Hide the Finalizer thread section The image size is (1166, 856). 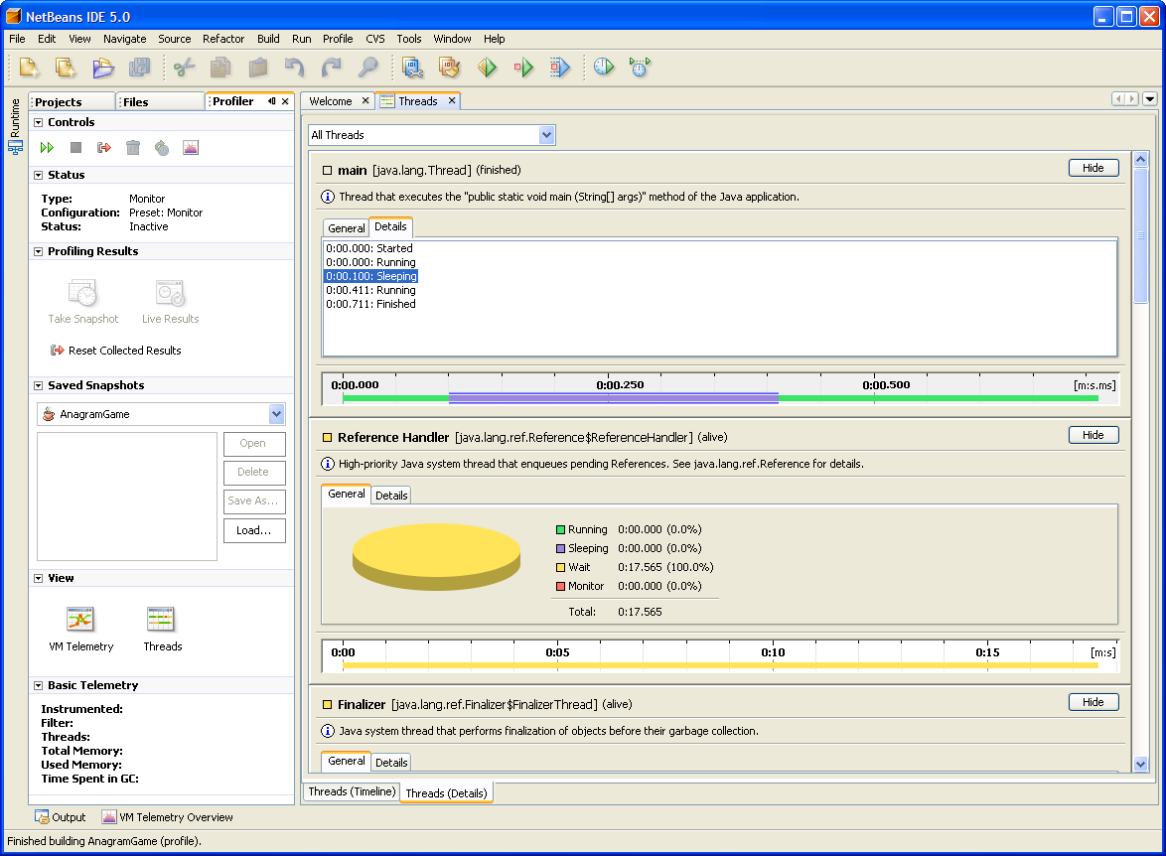pyautogui.click(x=1093, y=702)
